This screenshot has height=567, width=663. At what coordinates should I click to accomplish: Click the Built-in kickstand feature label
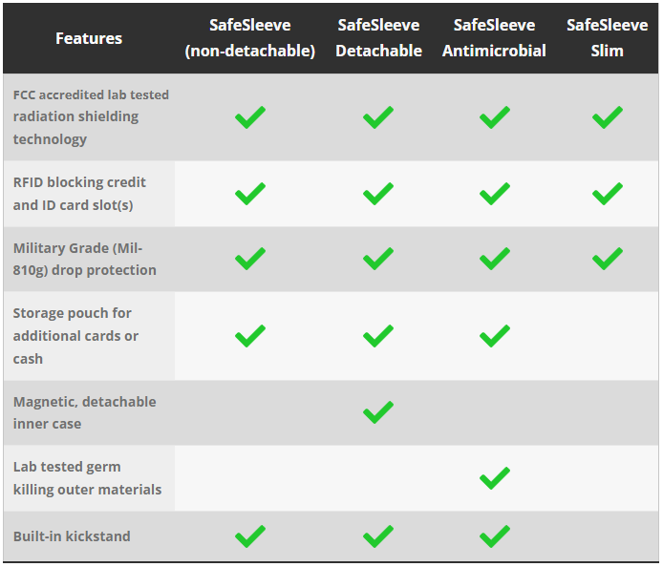[x=72, y=536]
